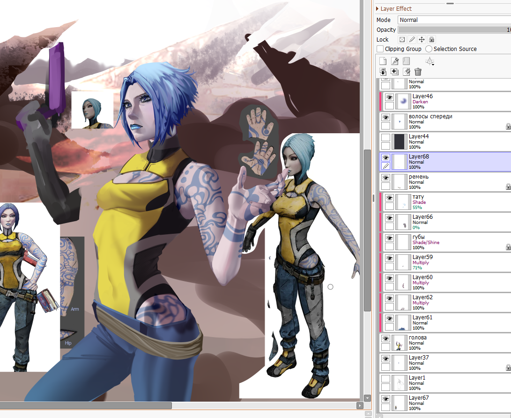
Task: Create a new linework layer
Action: click(x=395, y=61)
